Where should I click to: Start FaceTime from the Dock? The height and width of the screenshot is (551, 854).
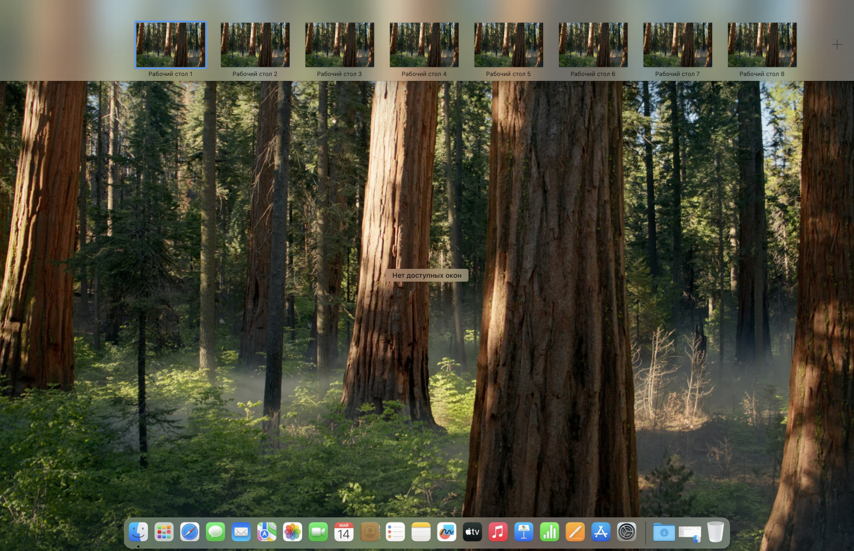[318, 532]
